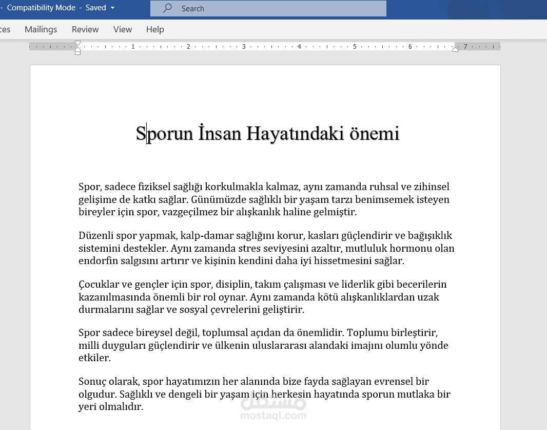Click the word "kazanılmasında" in the third paragraph
Viewport: 547px width, 430px height.
click(x=114, y=297)
